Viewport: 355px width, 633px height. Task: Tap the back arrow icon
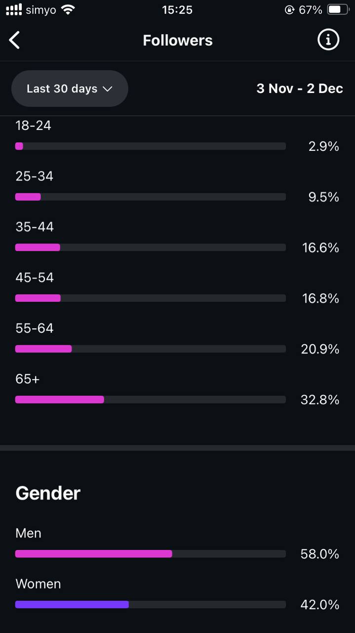point(15,40)
